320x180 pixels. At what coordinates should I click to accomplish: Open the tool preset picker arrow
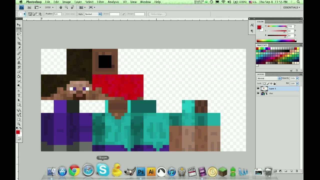[x=24, y=14]
